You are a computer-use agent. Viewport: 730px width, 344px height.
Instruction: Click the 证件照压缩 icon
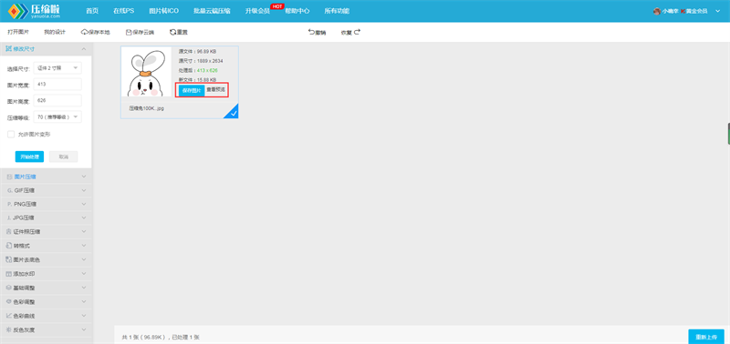click(x=9, y=231)
